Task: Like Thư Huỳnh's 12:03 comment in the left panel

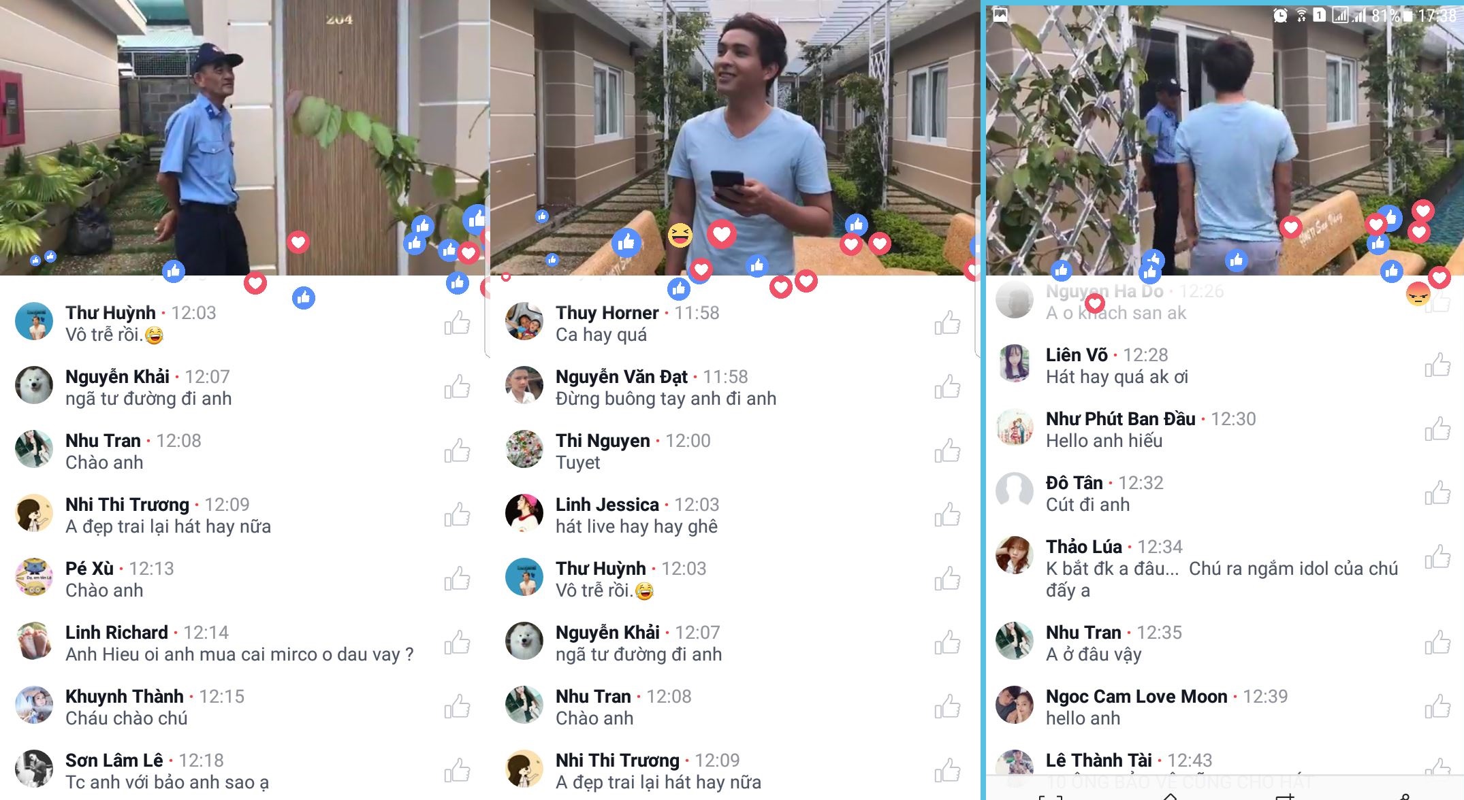Action: pos(458,323)
